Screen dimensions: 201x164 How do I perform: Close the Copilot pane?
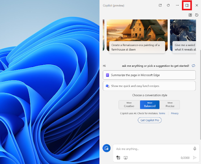click(x=197, y=5)
